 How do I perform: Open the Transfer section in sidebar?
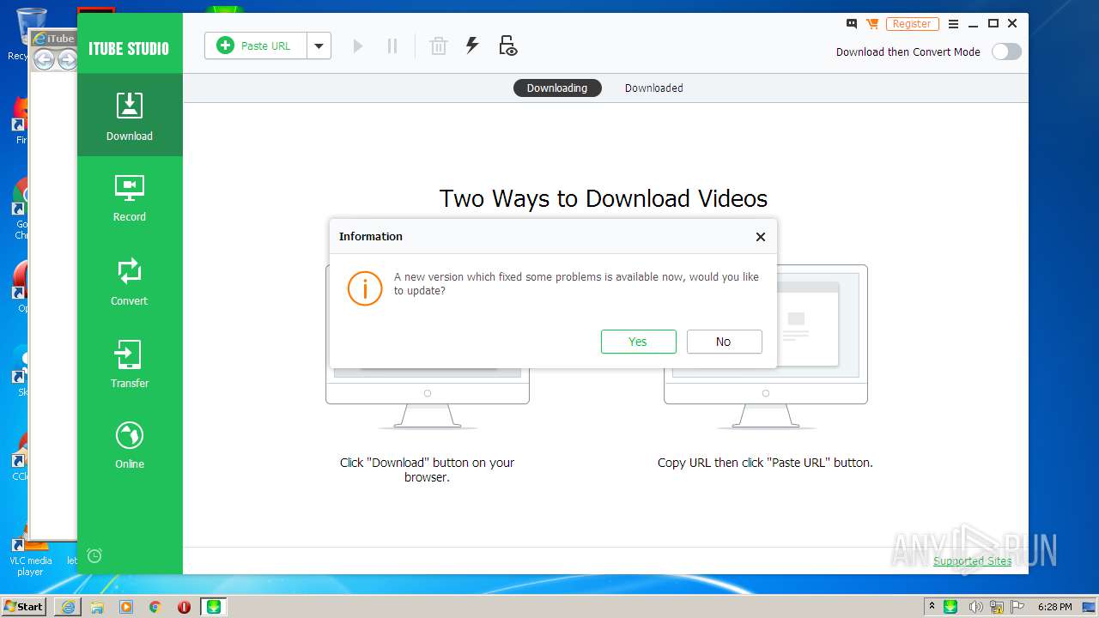tap(130, 364)
